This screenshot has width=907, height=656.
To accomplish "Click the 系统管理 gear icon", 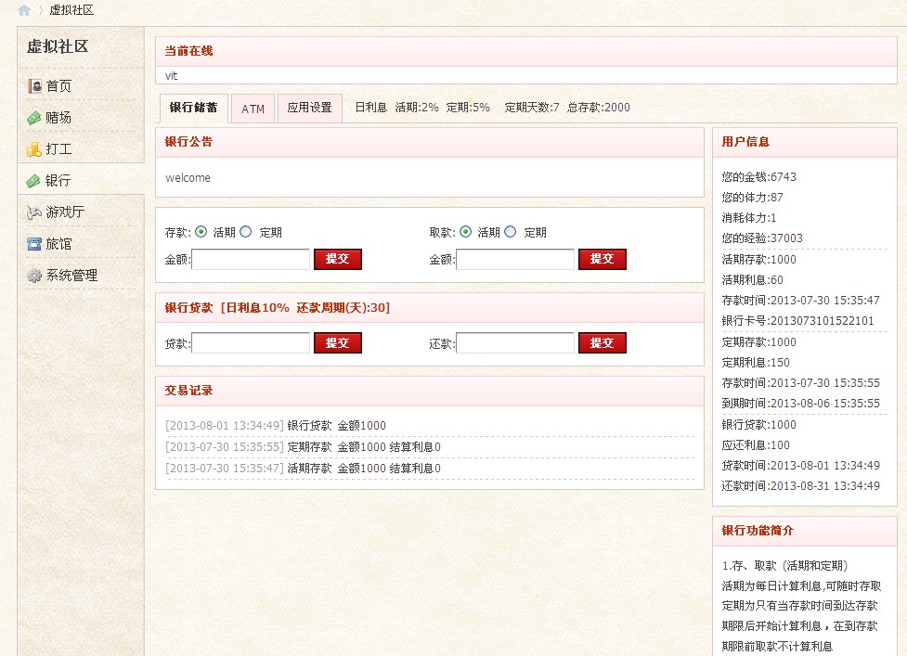I will point(34,276).
